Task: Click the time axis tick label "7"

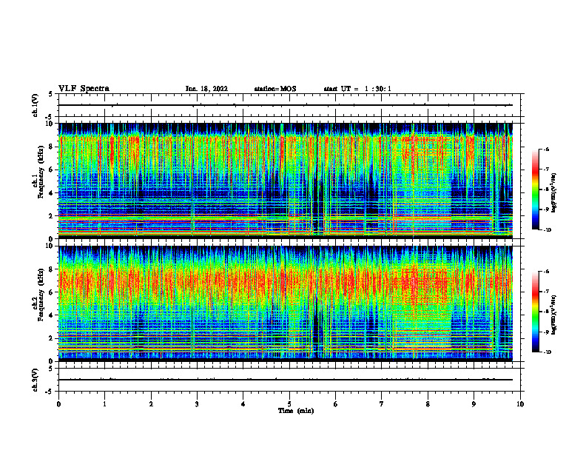Action: coord(382,404)
